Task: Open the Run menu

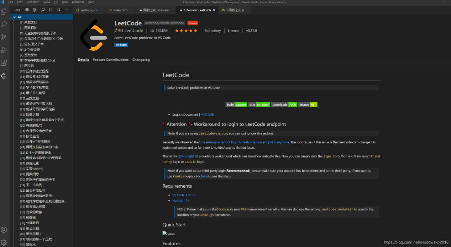Action: (x=65, y=2)
